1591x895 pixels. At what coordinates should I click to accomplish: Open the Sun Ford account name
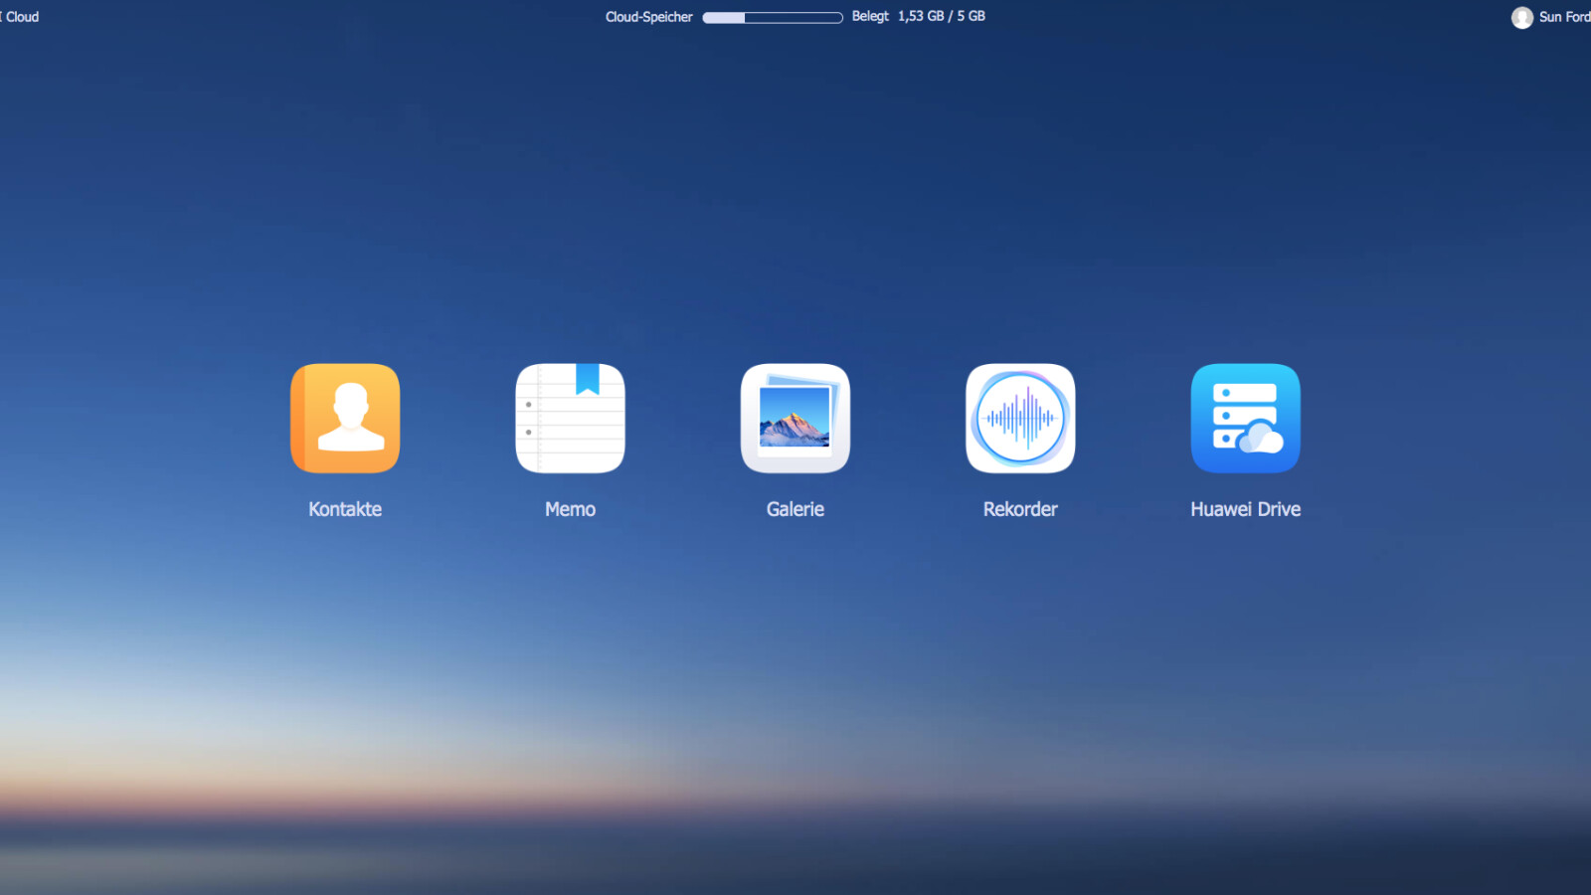(1564, 17)
